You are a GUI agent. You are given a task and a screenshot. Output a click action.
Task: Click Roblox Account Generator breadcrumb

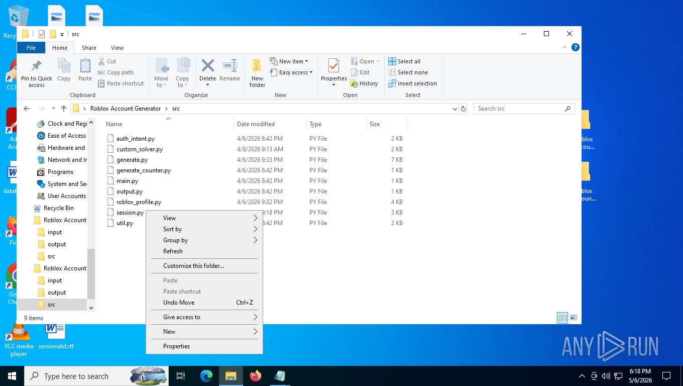pyautogui.click(x=126, y=109)
